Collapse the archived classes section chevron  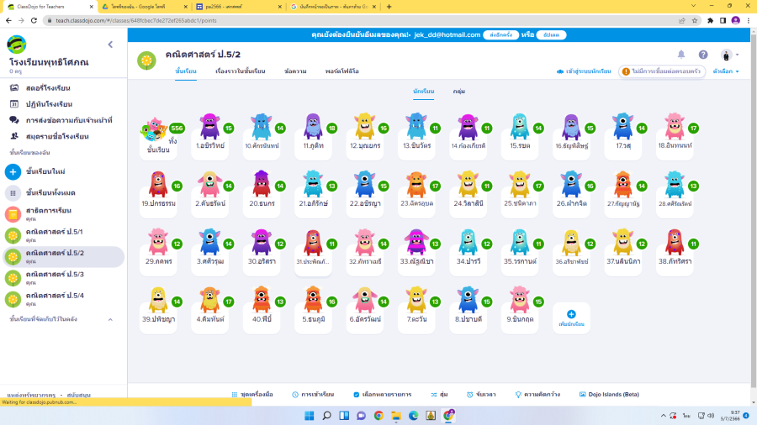[x=110, y=319]
